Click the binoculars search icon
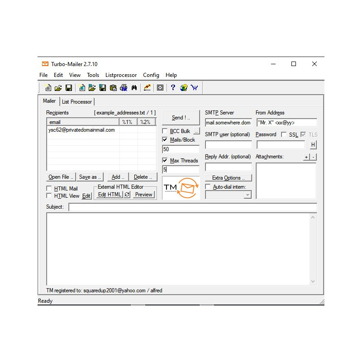The image size is (362, 362). (134, 88)
